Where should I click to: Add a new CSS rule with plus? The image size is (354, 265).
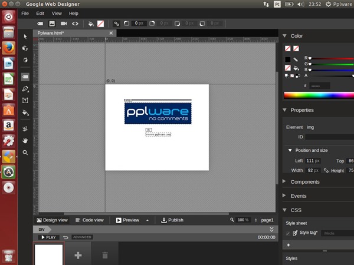point(289,245)
